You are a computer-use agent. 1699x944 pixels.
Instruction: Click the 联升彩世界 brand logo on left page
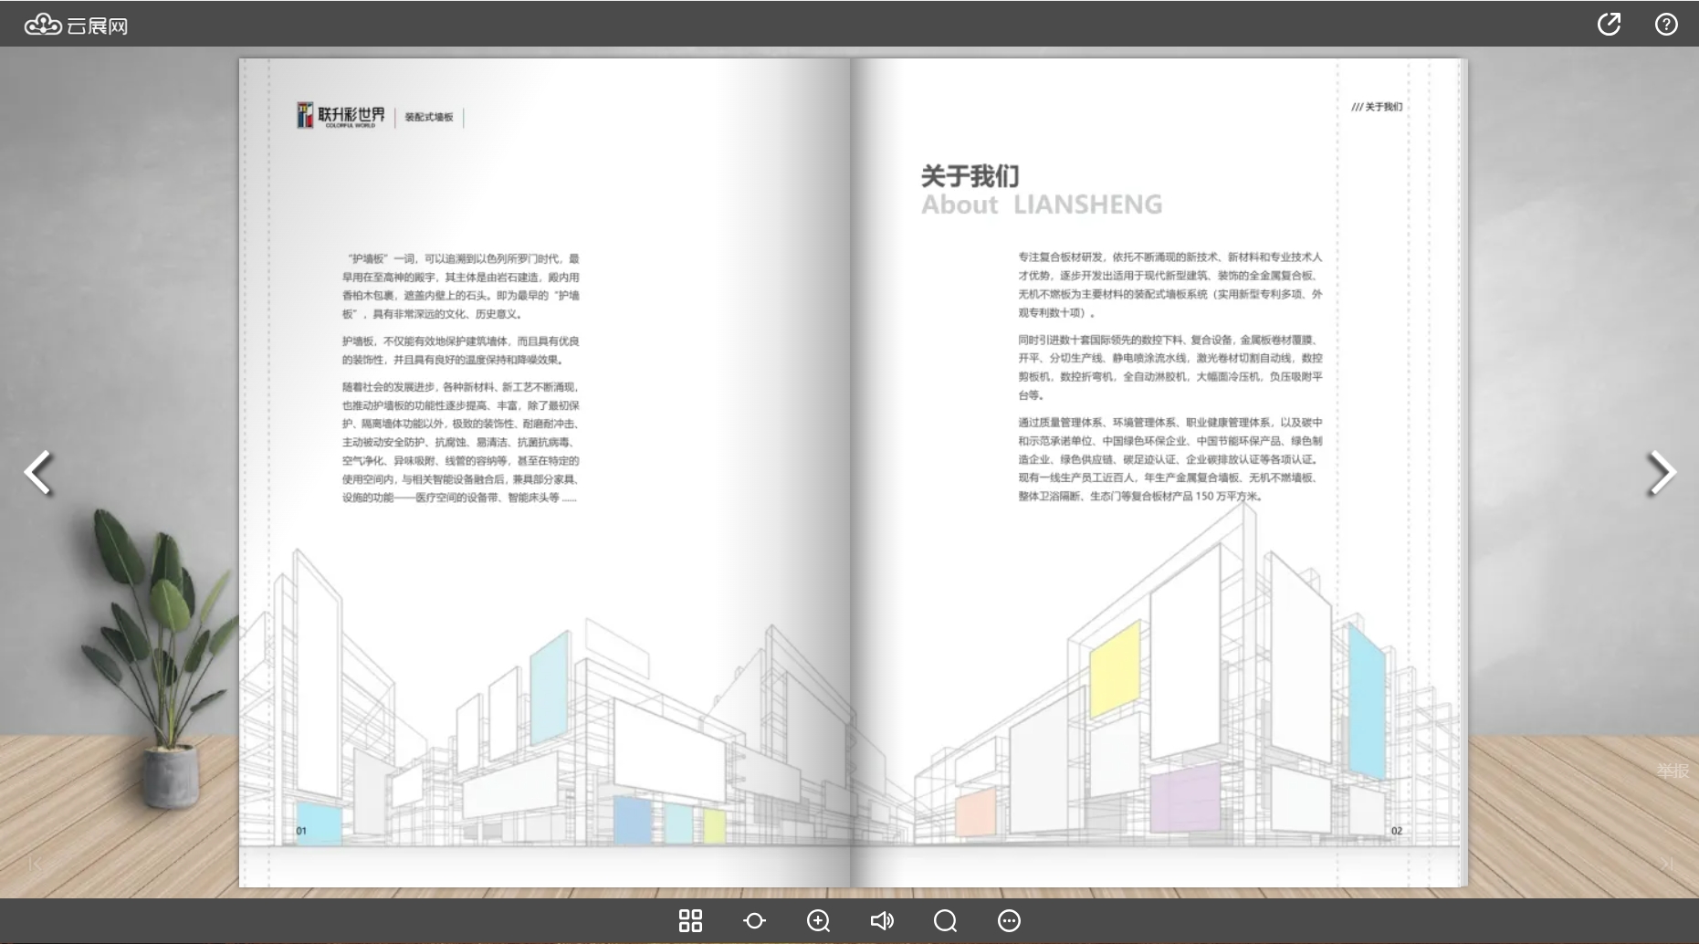point(341,116)
